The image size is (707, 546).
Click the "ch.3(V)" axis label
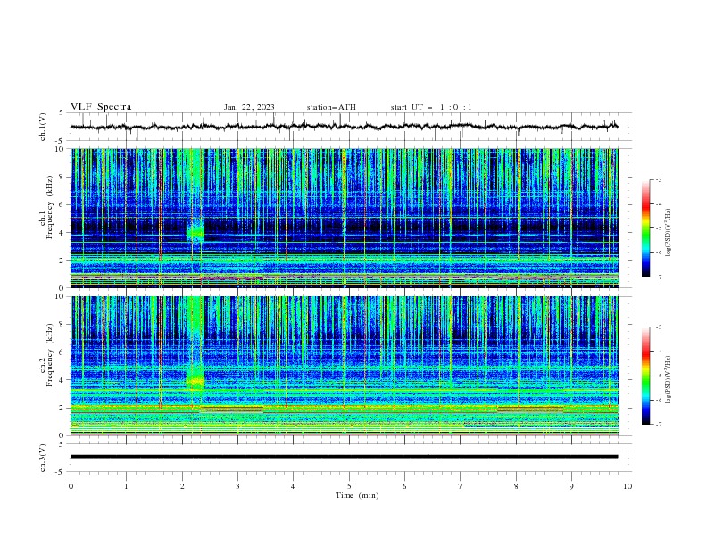pos(43,458)
